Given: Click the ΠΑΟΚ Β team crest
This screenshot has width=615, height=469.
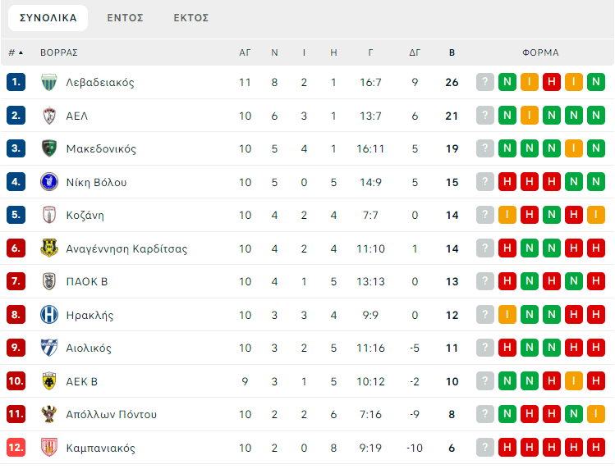Looking at the screenshot, I should [49, 282].
